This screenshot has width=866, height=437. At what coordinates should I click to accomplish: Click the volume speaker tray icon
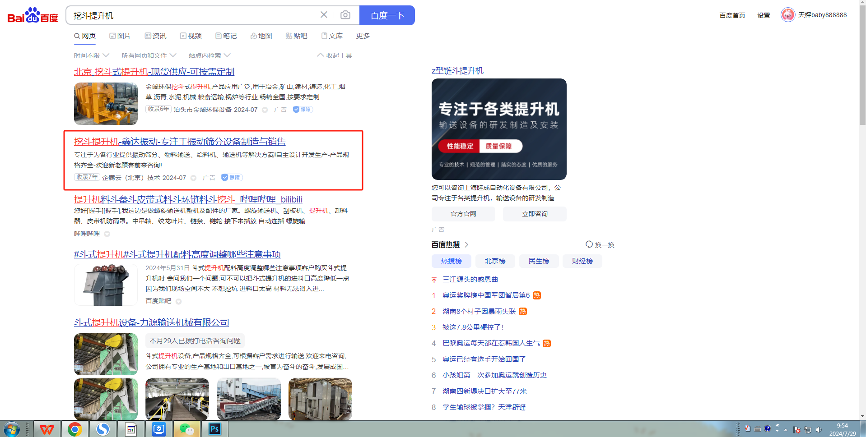click(x=819, y=429)
